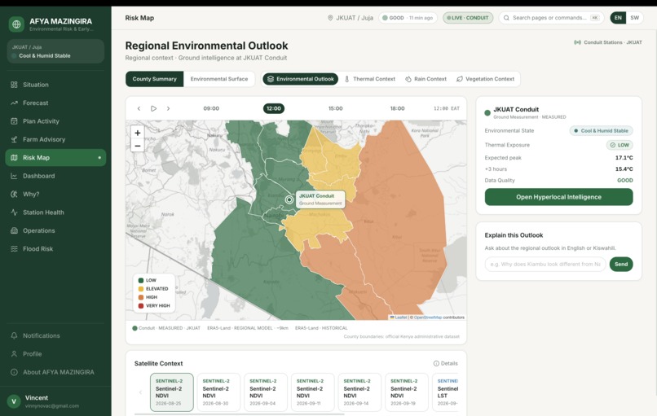Click the About AFYA MAZINGIRA info icon

pyautogui.click(x=14, y=372)
